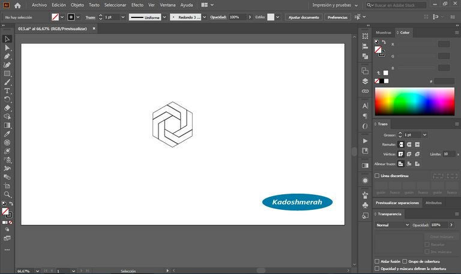Select the Type tool
Screen dimensions: 461x274
coord(7,91)
